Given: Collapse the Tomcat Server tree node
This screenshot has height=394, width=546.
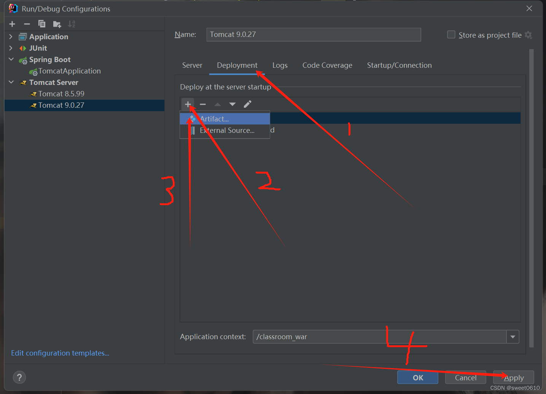Looking at the screenshot, I should (x=11, y=82).
